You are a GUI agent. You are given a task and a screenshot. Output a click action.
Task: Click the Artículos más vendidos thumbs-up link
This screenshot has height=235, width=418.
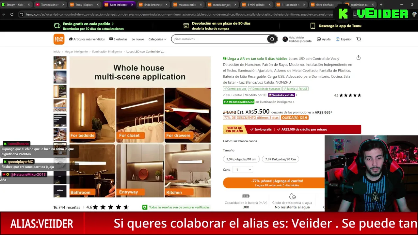click(x=87, y=39)
